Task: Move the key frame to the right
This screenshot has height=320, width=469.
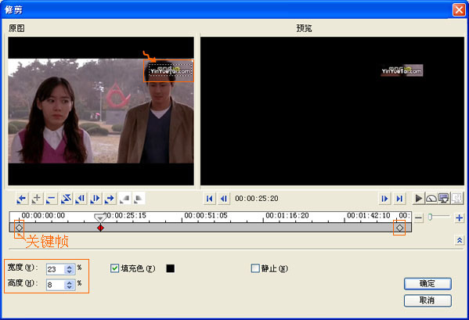Action: click(x=95, y=199)
